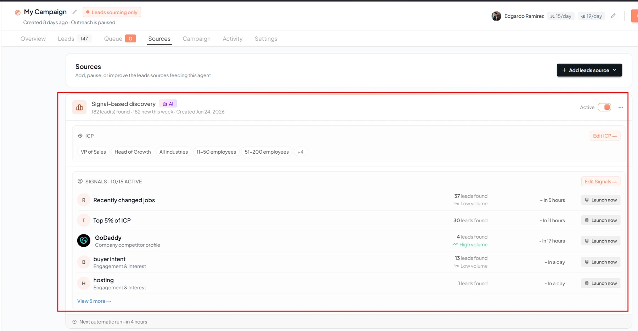
Task: Launch now the buyer intent signal
Action: click(600, 262)
